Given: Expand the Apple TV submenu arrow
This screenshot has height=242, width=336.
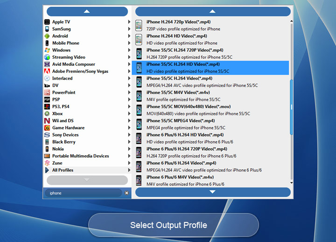Looking at the screenshot, I should 129,22.
